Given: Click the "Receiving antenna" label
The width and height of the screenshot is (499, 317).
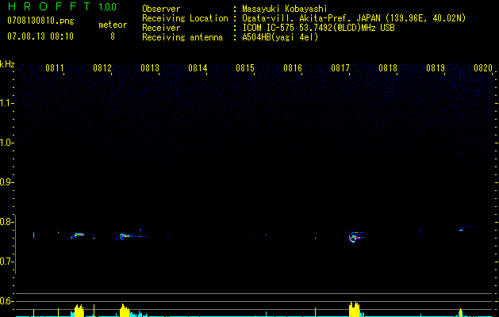Looking at the screenshot, I should 182,37.
